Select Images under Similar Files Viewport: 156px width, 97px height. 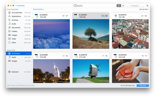click(19, 61)
